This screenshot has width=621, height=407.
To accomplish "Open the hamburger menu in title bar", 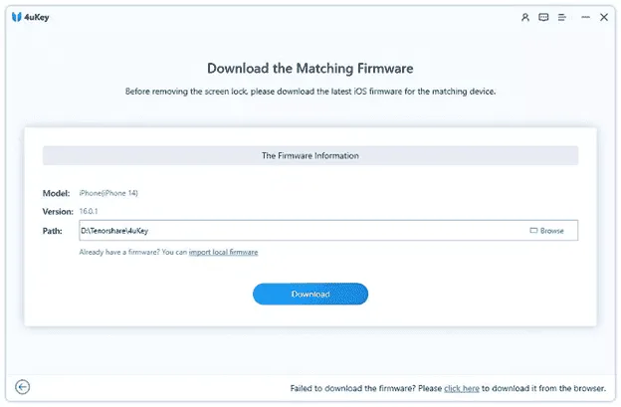I will (x=562, y=18).
